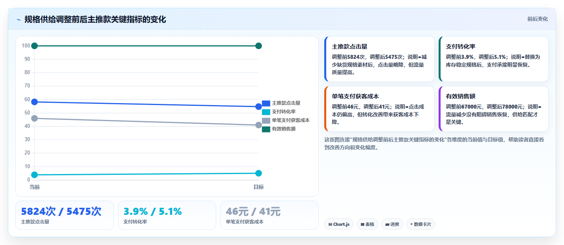Click the lightning icon beside the title
This screenshot has width=564, height=245.
18,20
